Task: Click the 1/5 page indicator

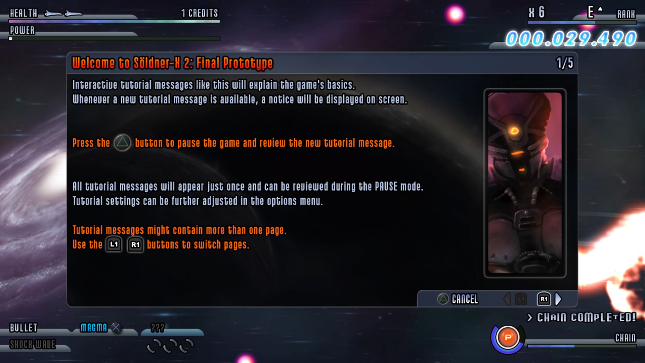Action: 565,63
